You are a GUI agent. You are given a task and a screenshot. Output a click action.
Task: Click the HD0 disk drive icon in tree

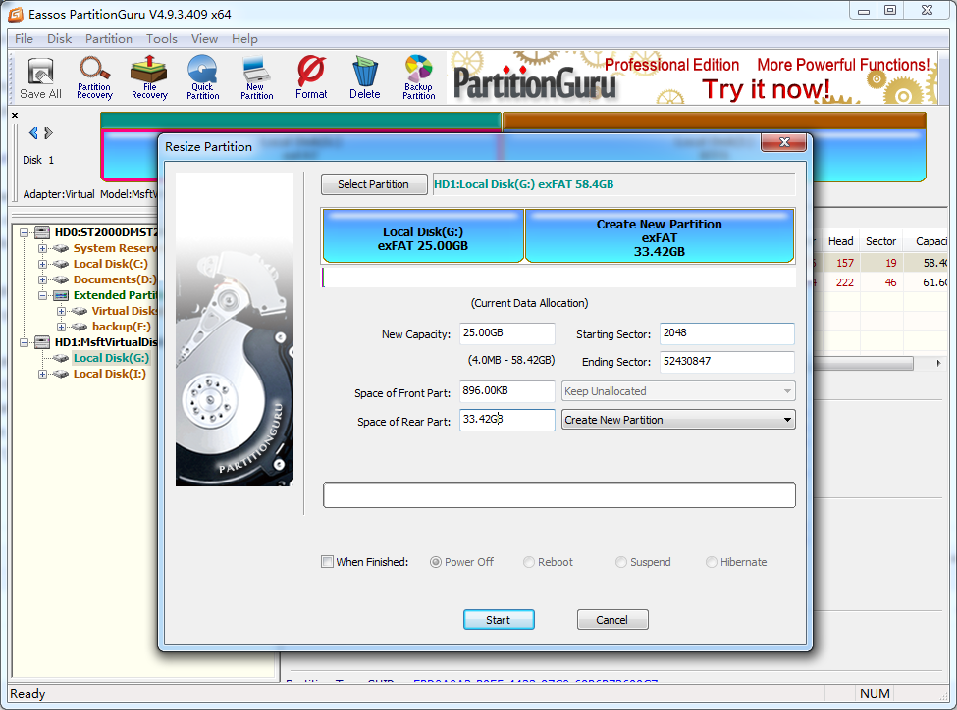click(x=42, y=232)
